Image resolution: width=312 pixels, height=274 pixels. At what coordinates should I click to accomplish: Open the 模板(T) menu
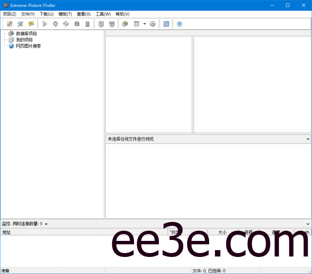coord(65,14)
